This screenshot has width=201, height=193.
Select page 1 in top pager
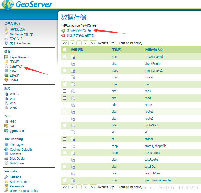79,43
